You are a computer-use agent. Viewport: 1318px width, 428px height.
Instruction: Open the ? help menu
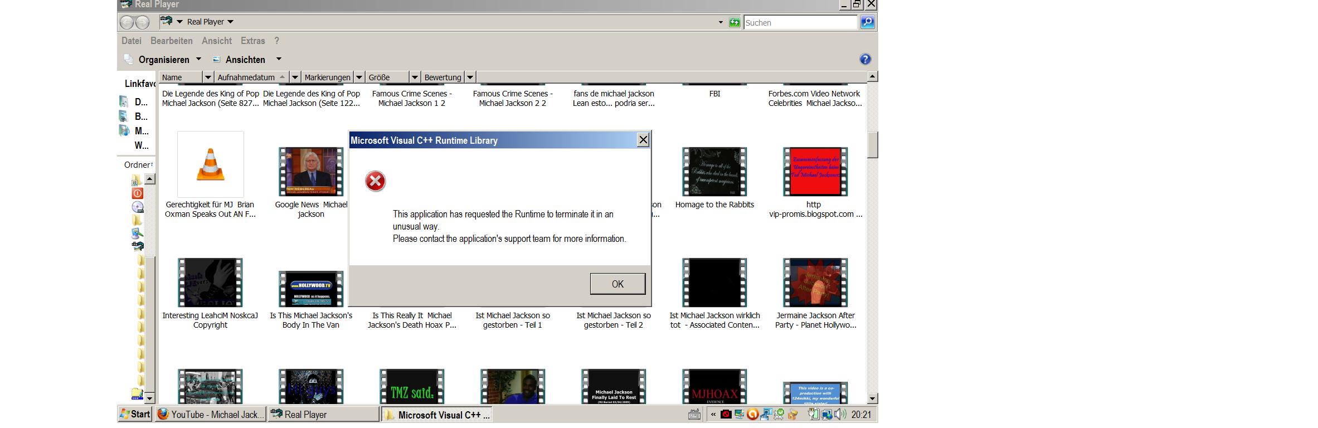276,41
